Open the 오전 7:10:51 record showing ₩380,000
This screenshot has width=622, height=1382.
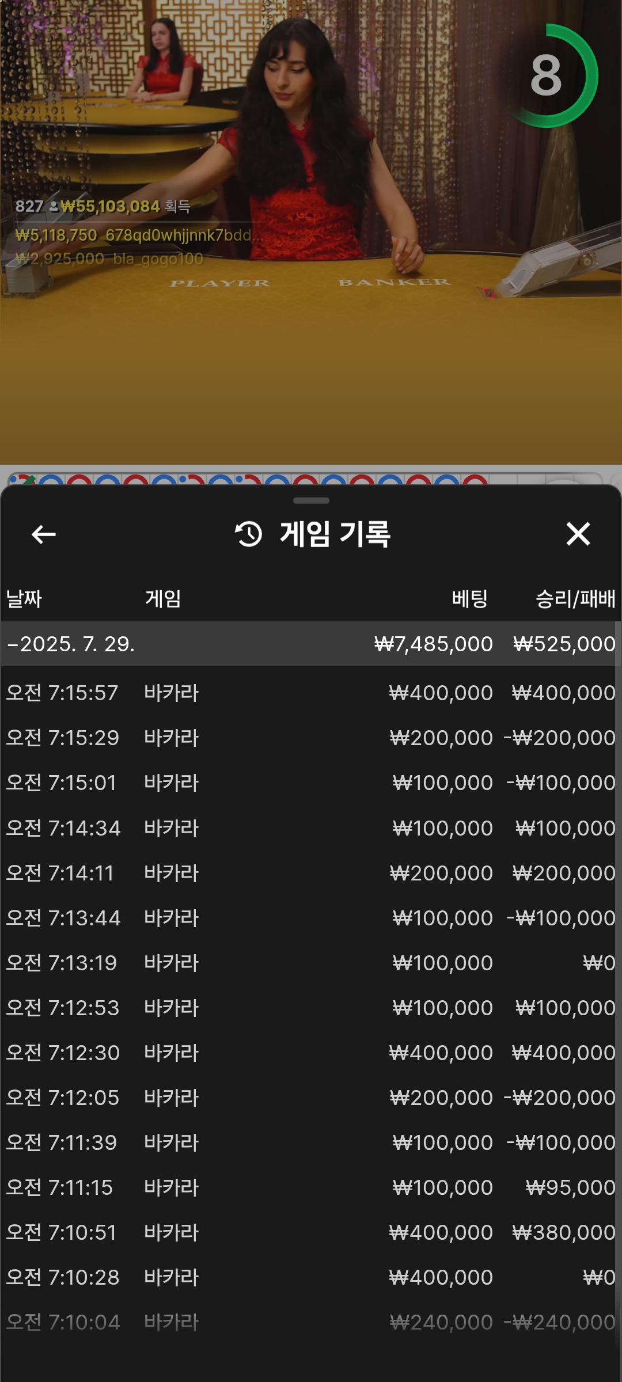pos(311,1232)
